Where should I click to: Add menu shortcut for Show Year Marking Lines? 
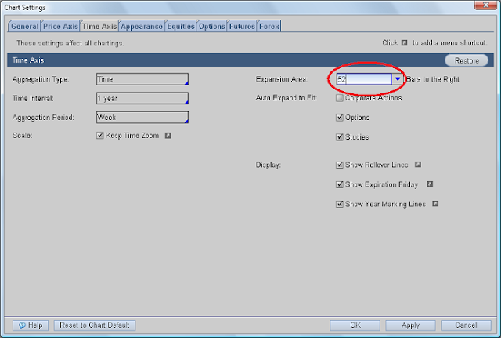click(435, 204)
